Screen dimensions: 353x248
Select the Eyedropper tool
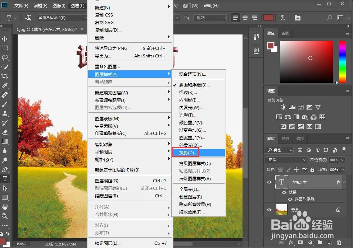pyautogui.click(x=5, y=85)
